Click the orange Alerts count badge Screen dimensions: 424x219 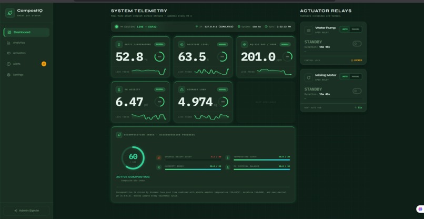pos(44,64)
